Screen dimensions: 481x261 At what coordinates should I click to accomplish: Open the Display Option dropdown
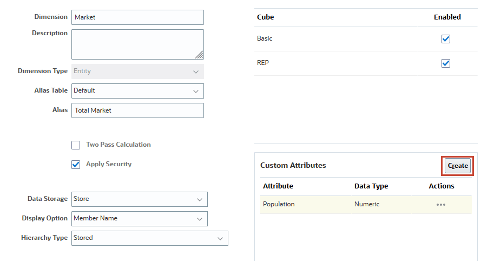pos(139,219)
